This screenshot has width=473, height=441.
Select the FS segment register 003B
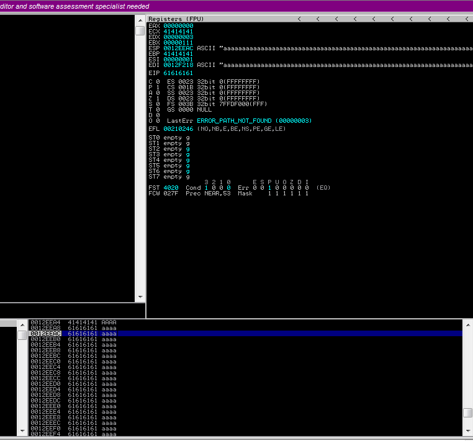pos(186,104)
